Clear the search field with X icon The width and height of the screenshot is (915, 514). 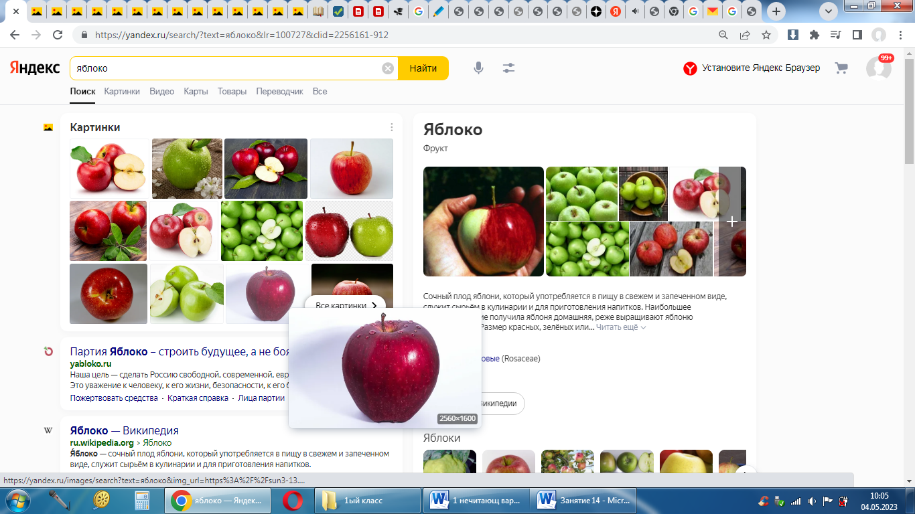click(x=388, y=68)
